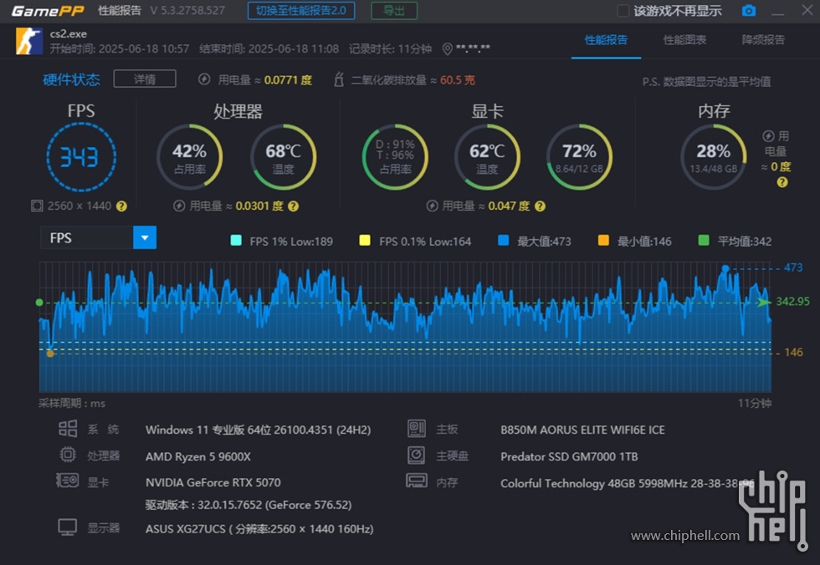
Task: Click the location pin icon
Action: tap(447, 49)
